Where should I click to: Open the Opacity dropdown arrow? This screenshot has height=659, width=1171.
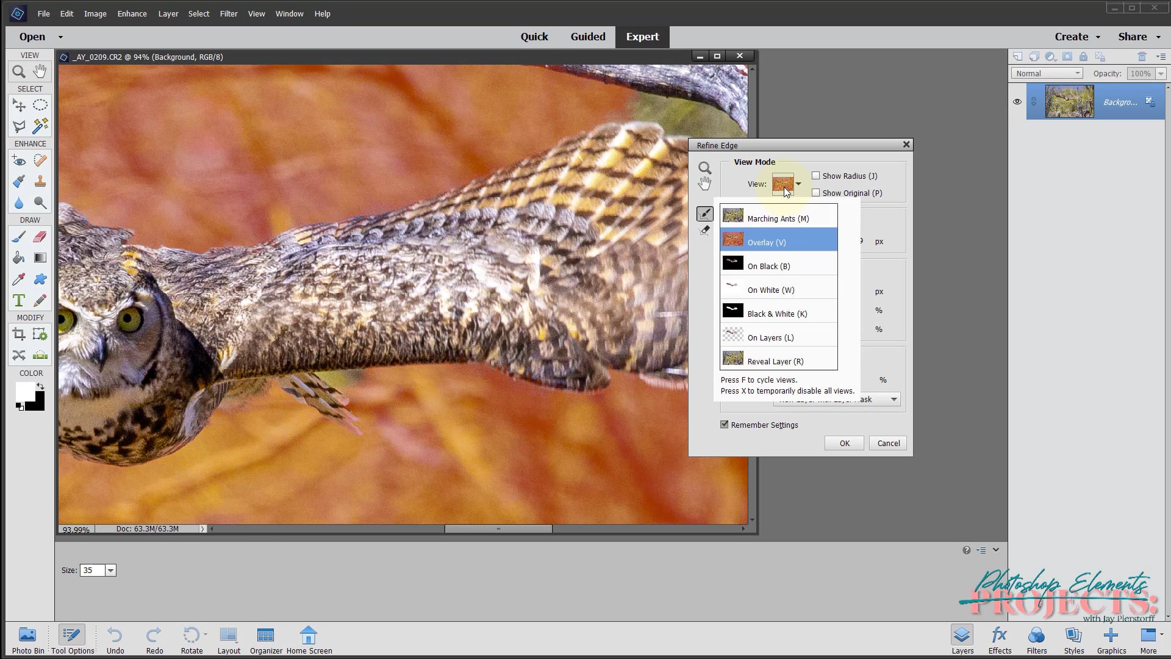click(x=1161, y=73)
